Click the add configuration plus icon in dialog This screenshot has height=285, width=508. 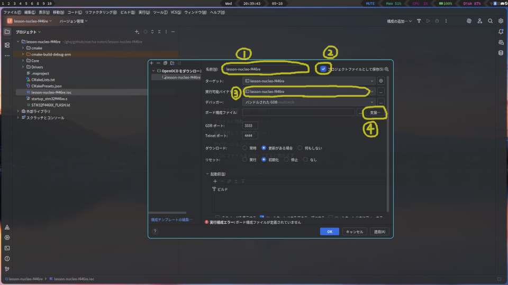pos(151,63)
